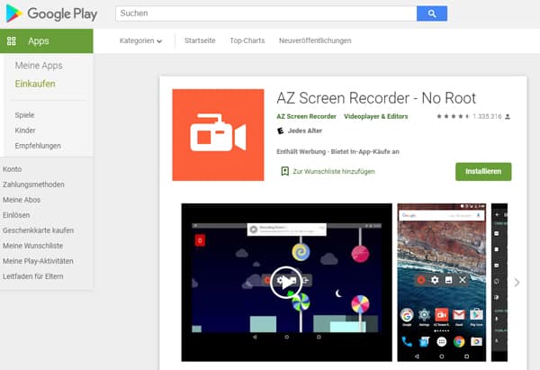Click Geschenkkarte kaufen
Viewport: 540px width, 370px height.
coord(38,230)
